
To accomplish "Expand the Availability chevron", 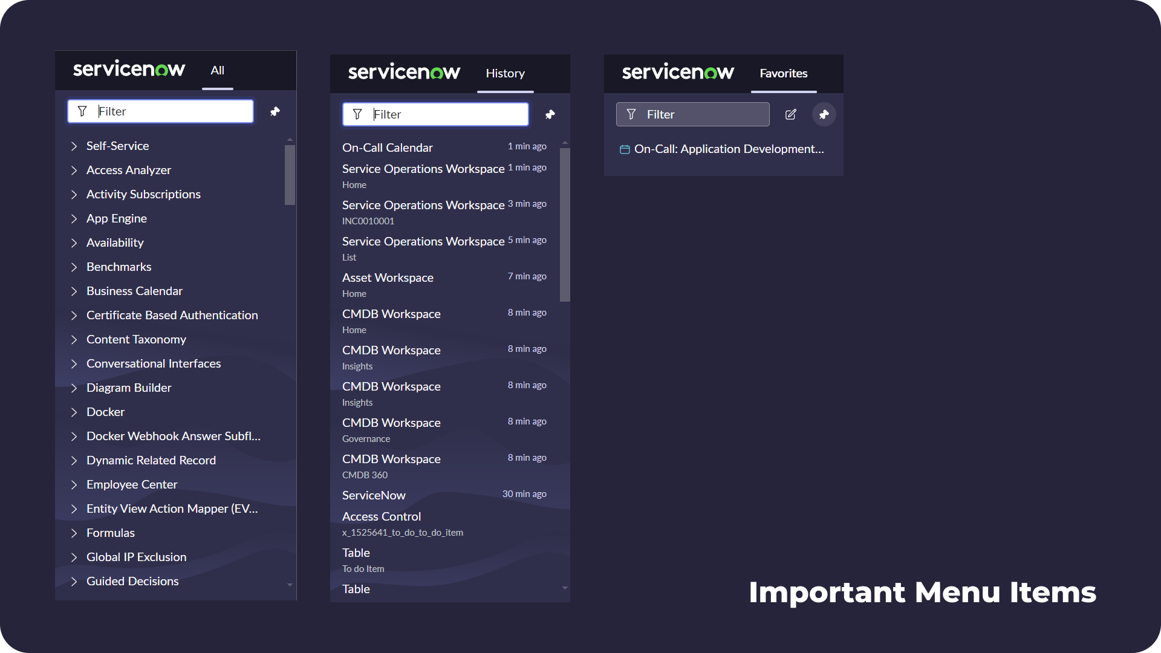I will click(74, 242).
